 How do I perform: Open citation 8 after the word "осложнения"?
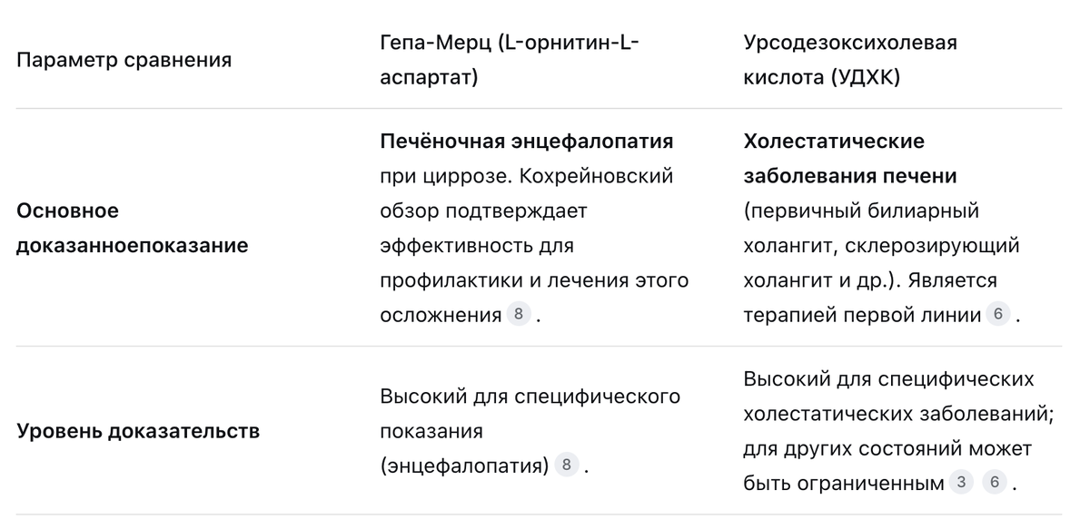click(x=519, y=315)
